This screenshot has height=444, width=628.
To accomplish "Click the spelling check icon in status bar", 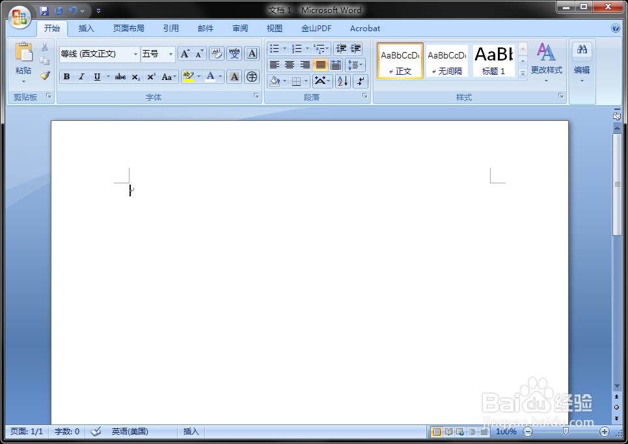I will (x=96, y=432).
